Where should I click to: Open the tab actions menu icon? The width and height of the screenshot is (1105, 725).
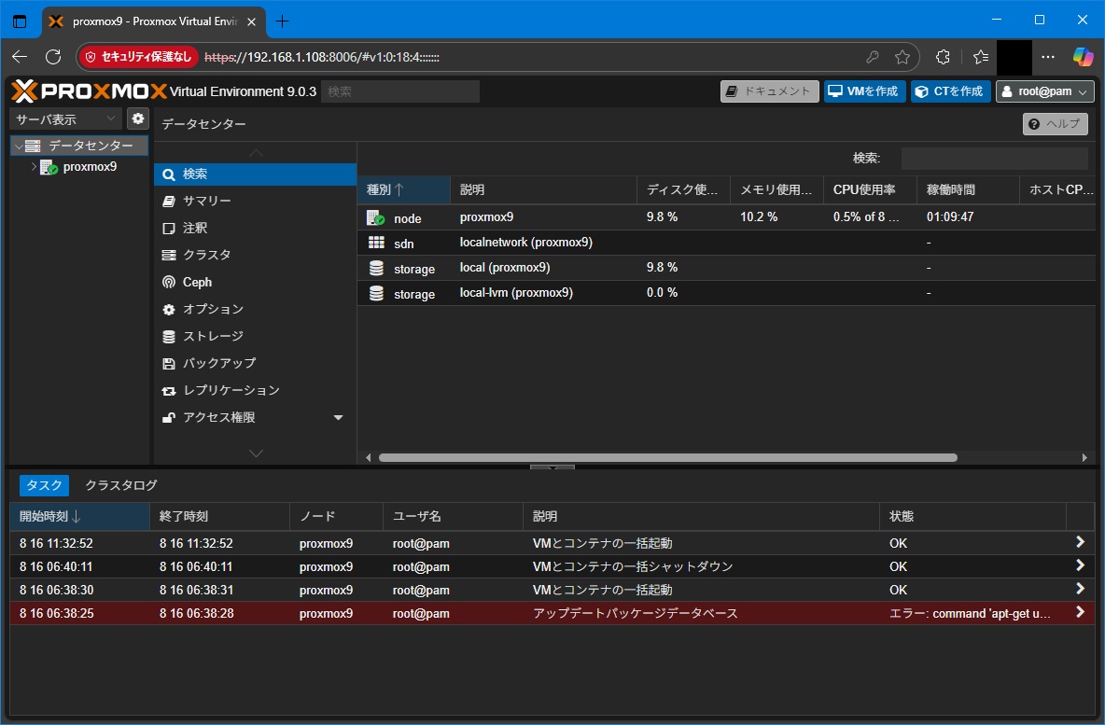tap(20, 21)
